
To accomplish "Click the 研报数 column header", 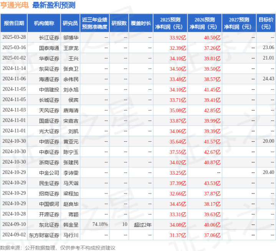I will (119, 23).
